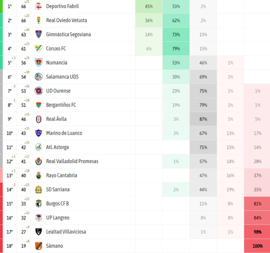270x253 pixels.
Task: Click the Atl. Astorga team name
Action: 57,147
